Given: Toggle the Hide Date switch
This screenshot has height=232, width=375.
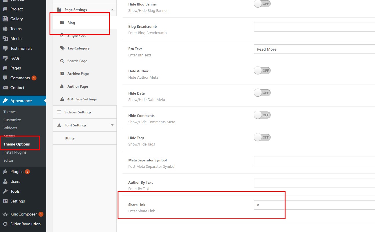Looking at the screenshot, I should tap(262, 93).
